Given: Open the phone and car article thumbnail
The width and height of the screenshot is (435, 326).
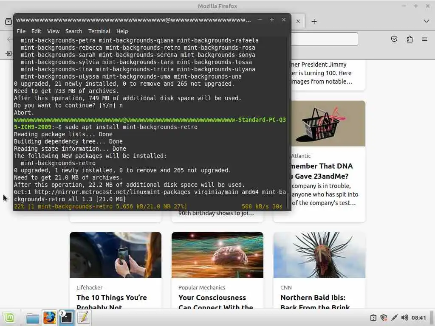Looking at the screenshot, I should click(x=116, y=255).
